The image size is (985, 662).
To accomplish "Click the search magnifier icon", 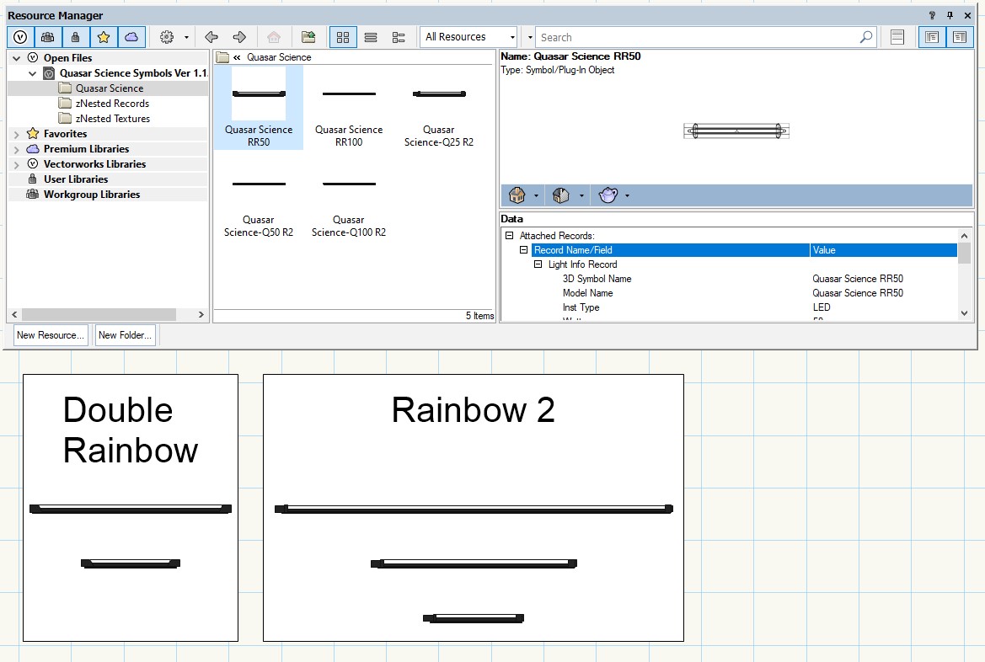I will click(x=865, y=37).
